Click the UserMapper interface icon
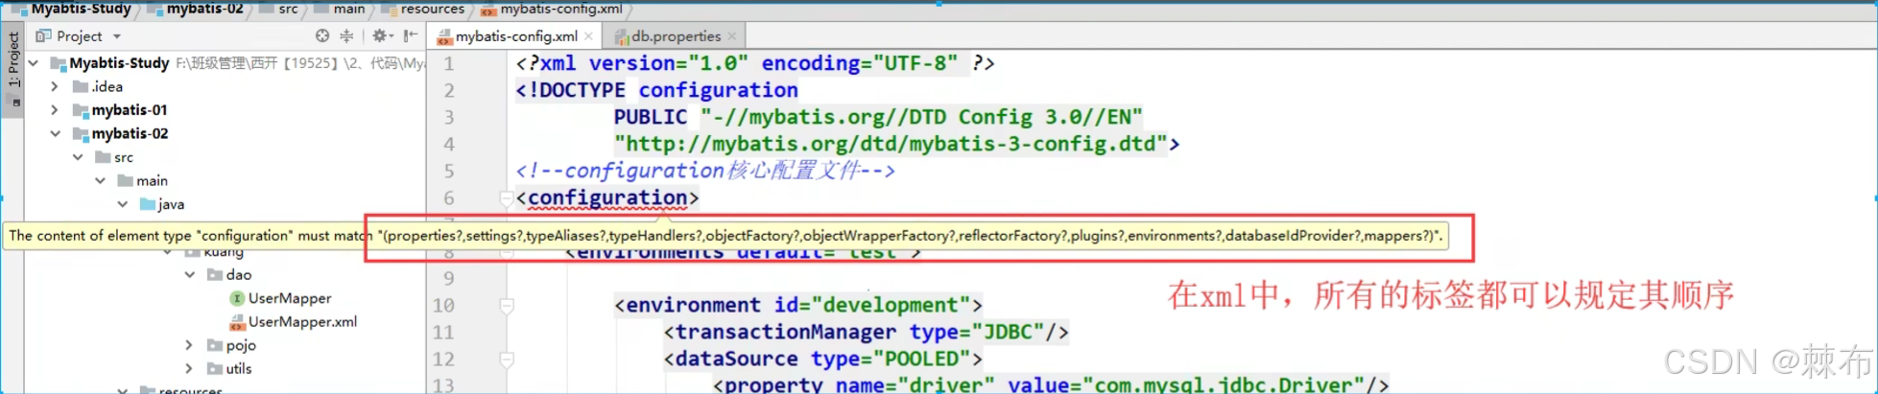The height and width of the screenshot is (394, 1878). [237, 298]
